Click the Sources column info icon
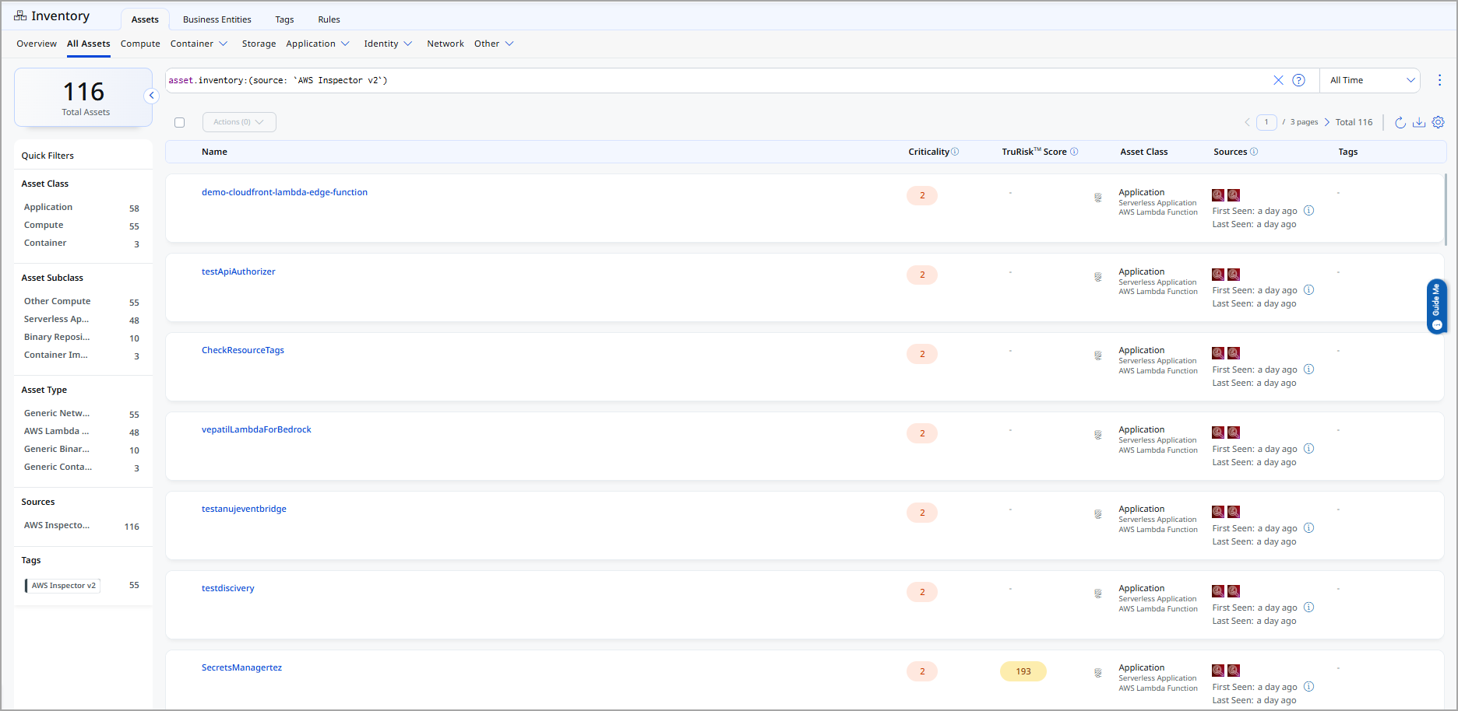 point(1254,152)
